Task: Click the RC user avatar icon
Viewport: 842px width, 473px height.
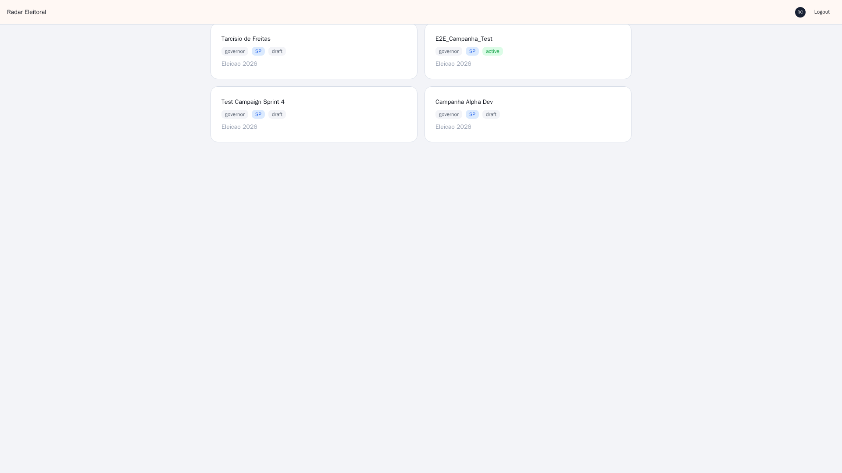Action: (800, 12)
